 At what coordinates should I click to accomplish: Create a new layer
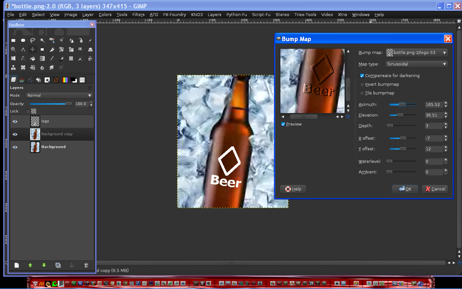click(x=16, y=265)
